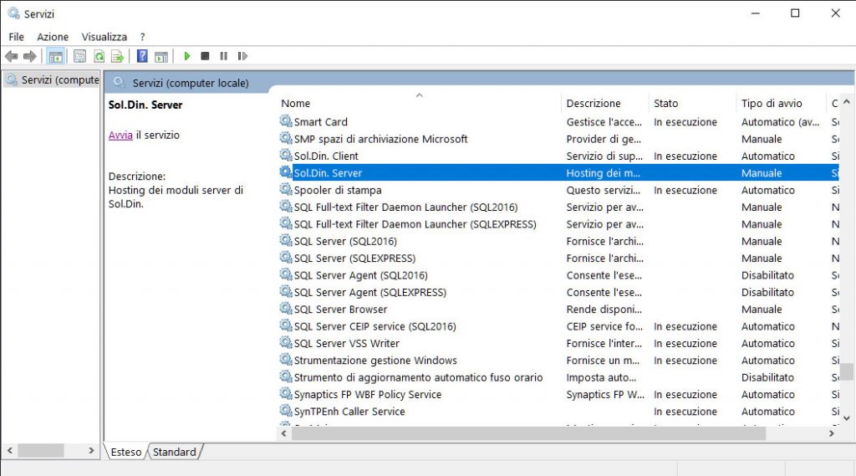Click vertical scrollbar down arrow in services list
Viewport: 856px width, 476px height.
[x=846, y=418]
